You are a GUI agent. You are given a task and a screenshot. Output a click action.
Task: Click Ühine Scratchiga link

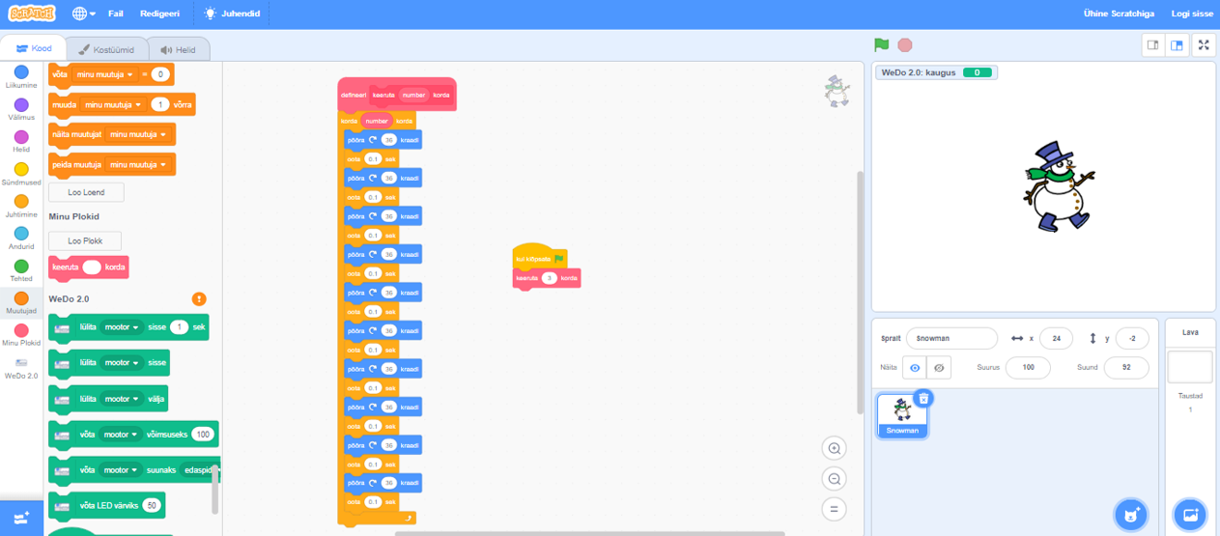pos(1118,14)
